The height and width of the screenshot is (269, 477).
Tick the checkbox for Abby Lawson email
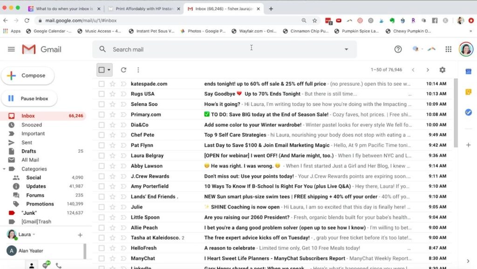(x=102, y=166)
